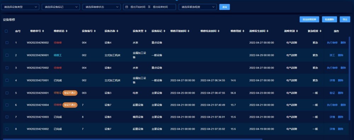Click the sort icon next to 维修状态
Image resolution: width=354 pixels, height=140 pixels.
click(67, 31)
